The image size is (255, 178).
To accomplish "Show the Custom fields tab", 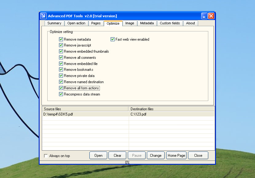I will click(x=170, y=23).
